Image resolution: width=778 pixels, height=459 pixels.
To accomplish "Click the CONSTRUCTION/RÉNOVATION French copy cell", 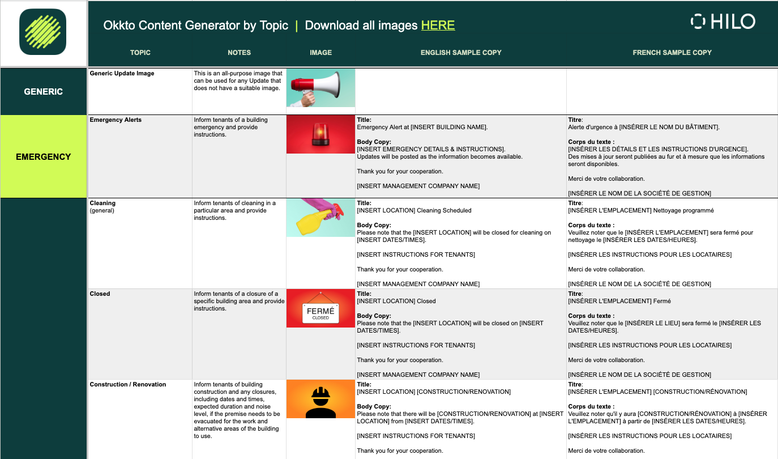I will point(672,419).
